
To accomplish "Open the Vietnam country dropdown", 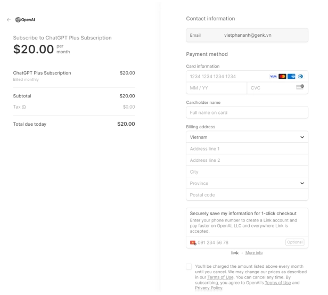I will [247, 137].
